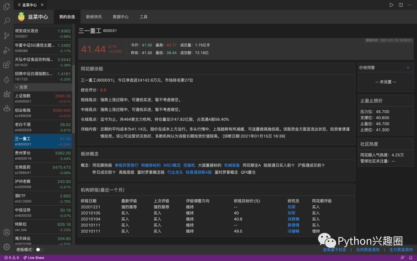The height and width of the screenshot is (261, 417).
Task: Open the stock chart extension icon in activity bar
Action: [7, 94]
